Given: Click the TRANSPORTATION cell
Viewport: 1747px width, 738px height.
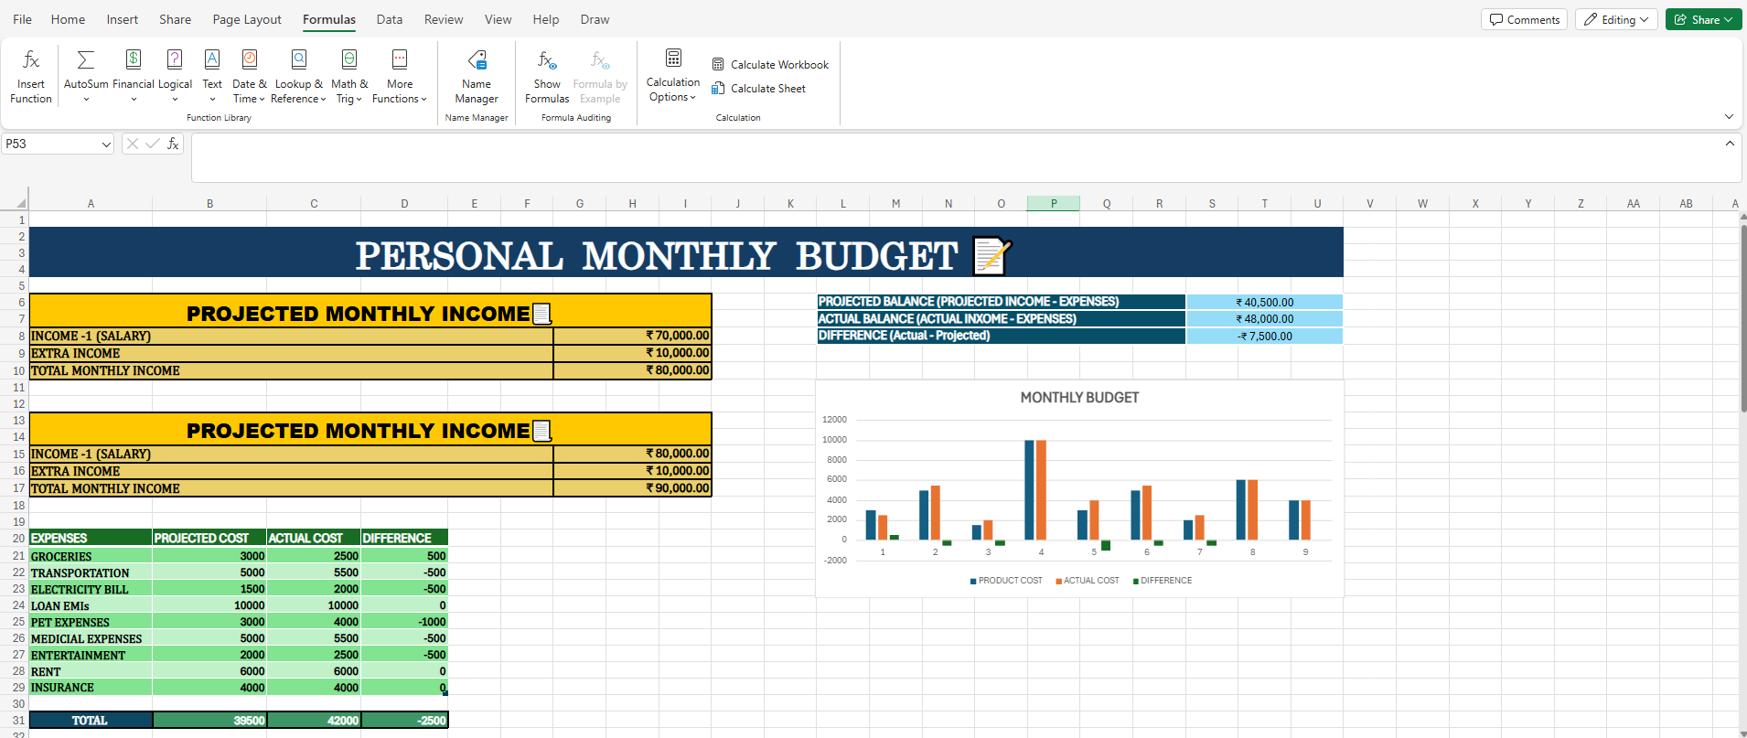Looking at the screenshot, I should pyautogui.click(x=91, y=572).
